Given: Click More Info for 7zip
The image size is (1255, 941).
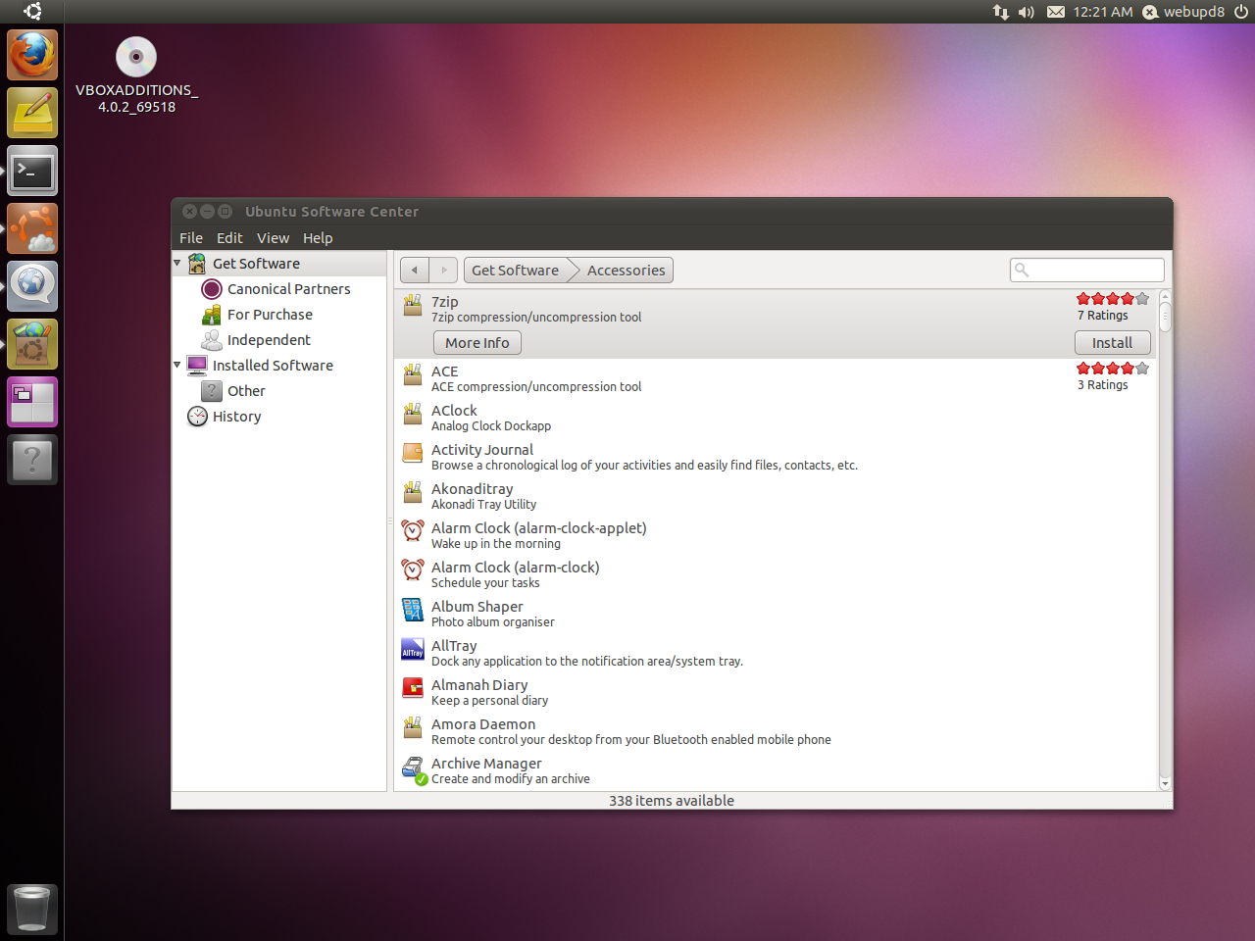Looking at the screenshot, I should pyautogui.click(x=477, y=343).
